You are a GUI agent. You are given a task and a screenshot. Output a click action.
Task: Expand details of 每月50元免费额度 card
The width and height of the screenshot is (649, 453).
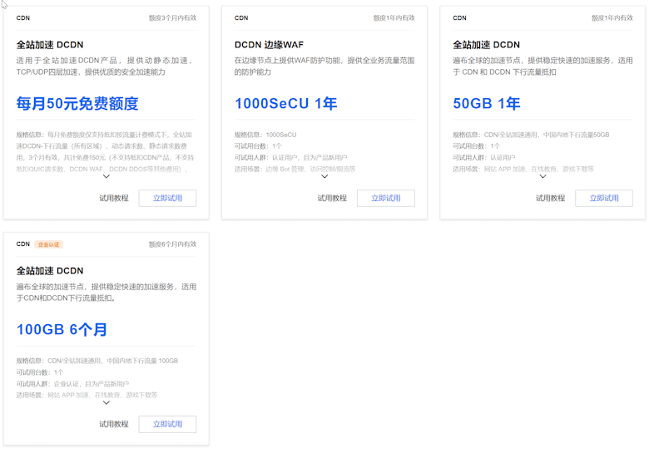(107, 176)
